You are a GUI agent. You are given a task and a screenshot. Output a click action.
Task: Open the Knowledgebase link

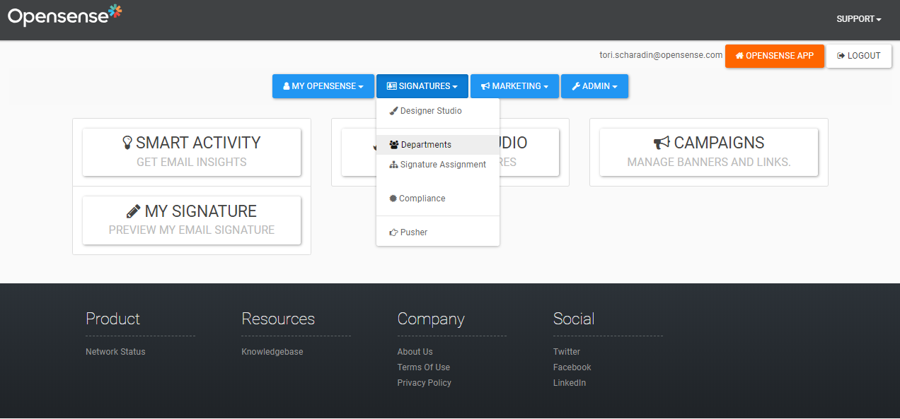[x=272, y=352]
